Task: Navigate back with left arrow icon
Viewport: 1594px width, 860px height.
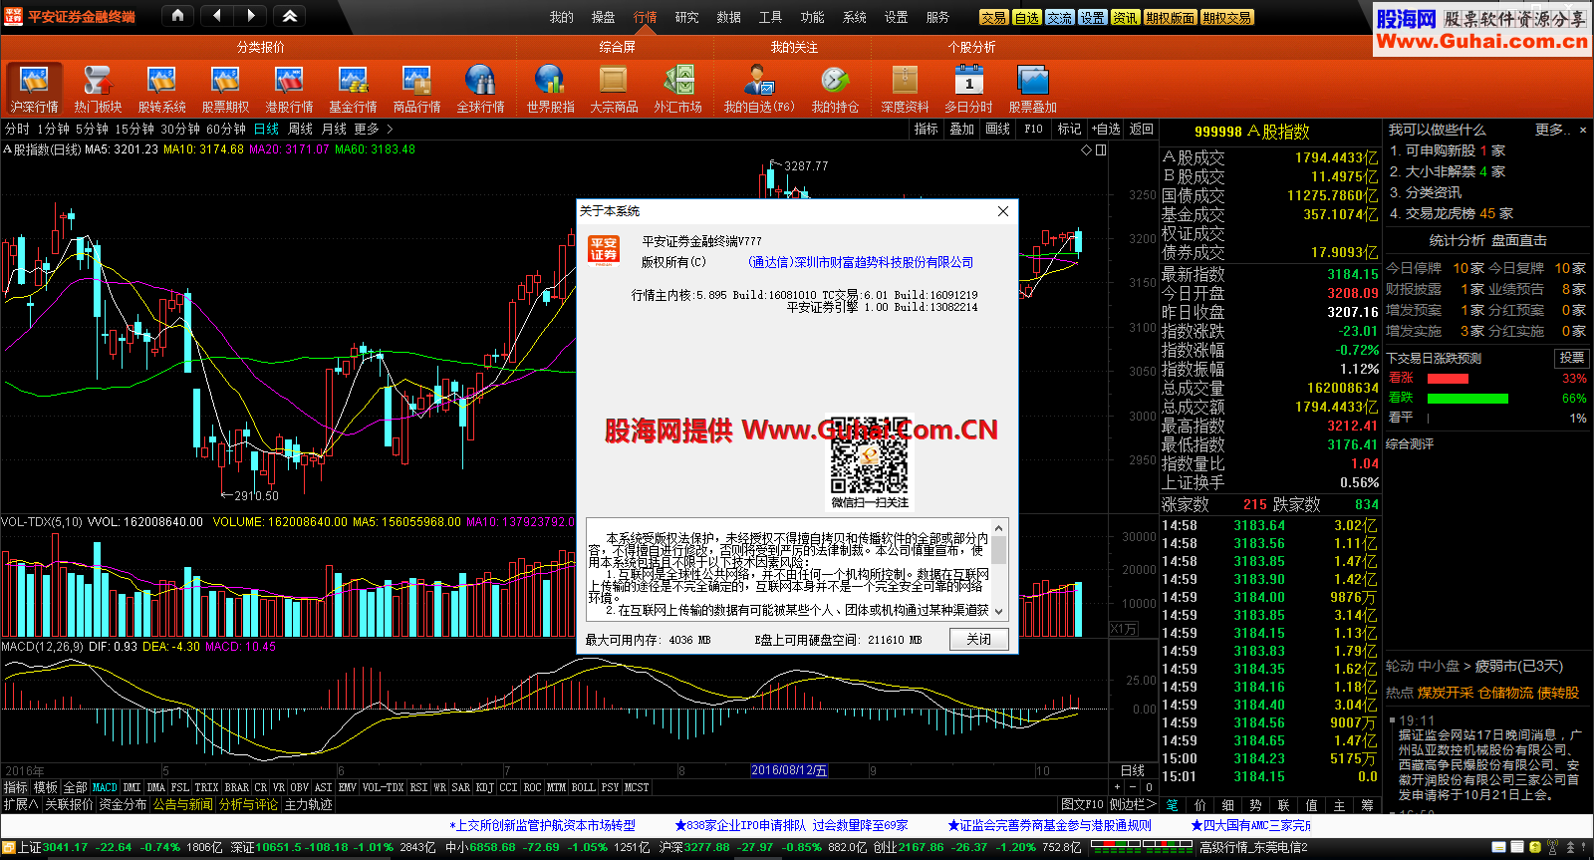Action: click(x=217, y=16)
